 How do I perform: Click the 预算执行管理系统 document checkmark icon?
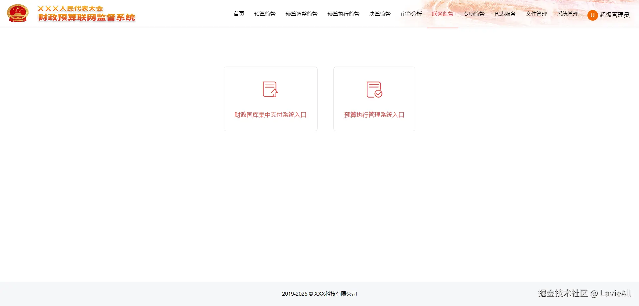(374, 89)
